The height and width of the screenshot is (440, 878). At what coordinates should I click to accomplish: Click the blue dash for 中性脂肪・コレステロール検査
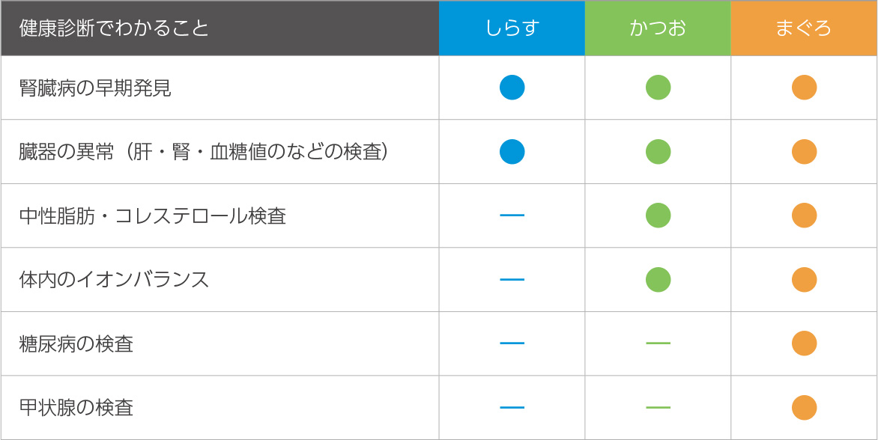pos(512,216)
